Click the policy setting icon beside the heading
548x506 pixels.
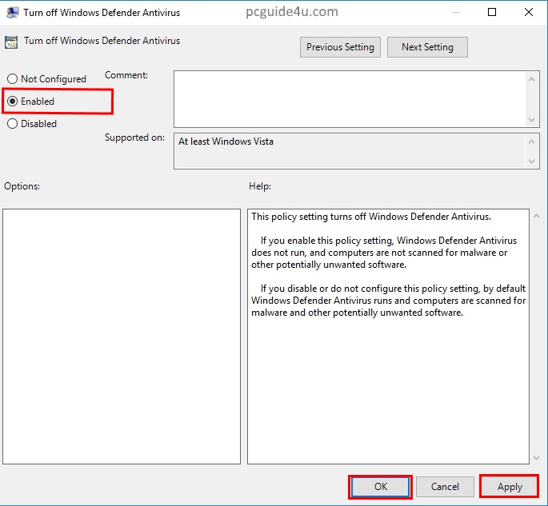(12, 42)
